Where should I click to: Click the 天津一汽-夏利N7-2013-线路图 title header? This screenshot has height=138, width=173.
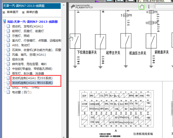pos(32,6)
